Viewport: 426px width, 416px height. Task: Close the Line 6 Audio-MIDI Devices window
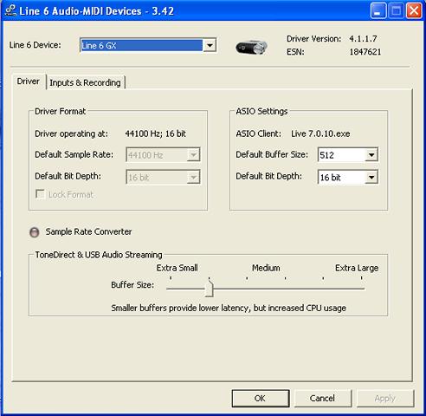414,11
